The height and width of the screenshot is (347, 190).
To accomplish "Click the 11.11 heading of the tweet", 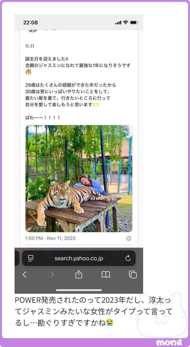I will pos(29,46).
